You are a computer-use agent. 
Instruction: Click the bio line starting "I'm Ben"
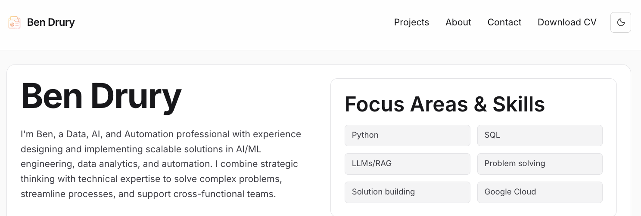click(x=161, y=134)
